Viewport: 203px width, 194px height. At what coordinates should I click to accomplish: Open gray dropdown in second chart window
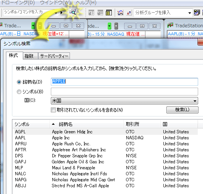coord(116,26)
